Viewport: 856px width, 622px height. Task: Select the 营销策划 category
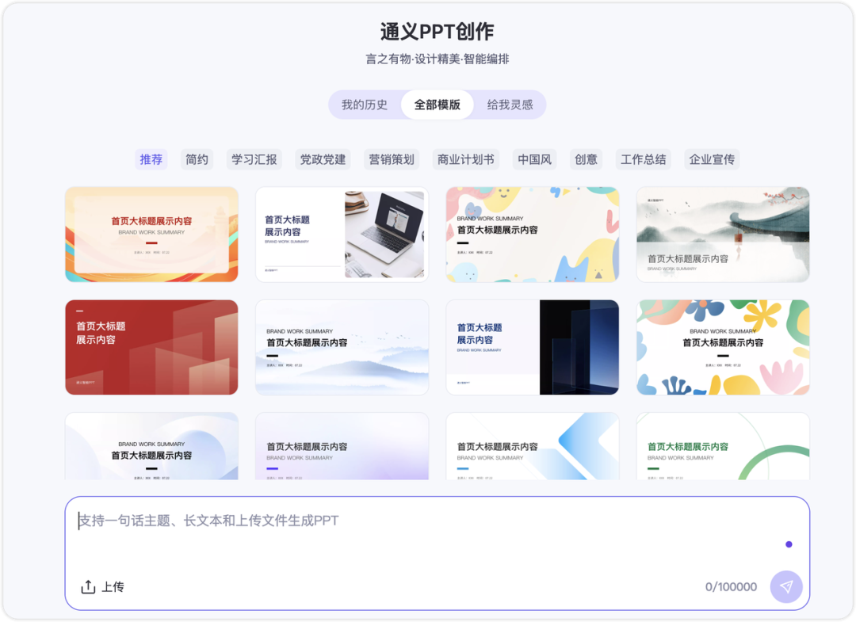coord(392,159)
